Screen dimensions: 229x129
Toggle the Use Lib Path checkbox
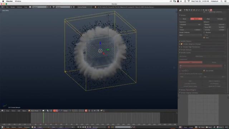click(204, 71)
